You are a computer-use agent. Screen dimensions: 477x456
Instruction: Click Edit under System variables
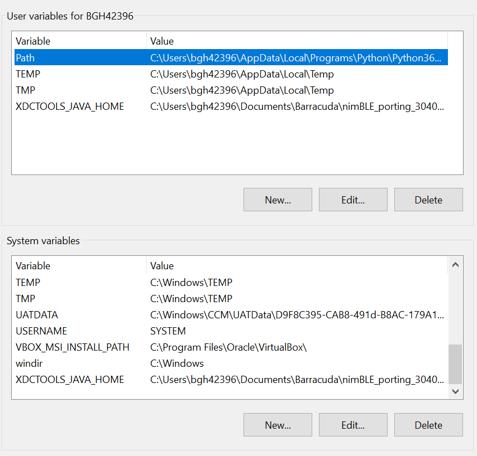[x=353, y=425]
